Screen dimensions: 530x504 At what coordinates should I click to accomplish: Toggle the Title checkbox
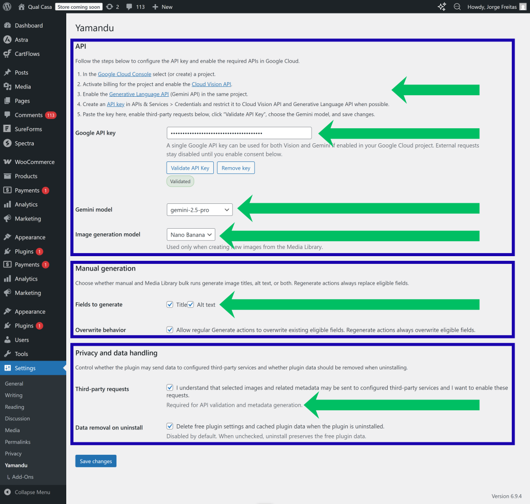(170, 305)
